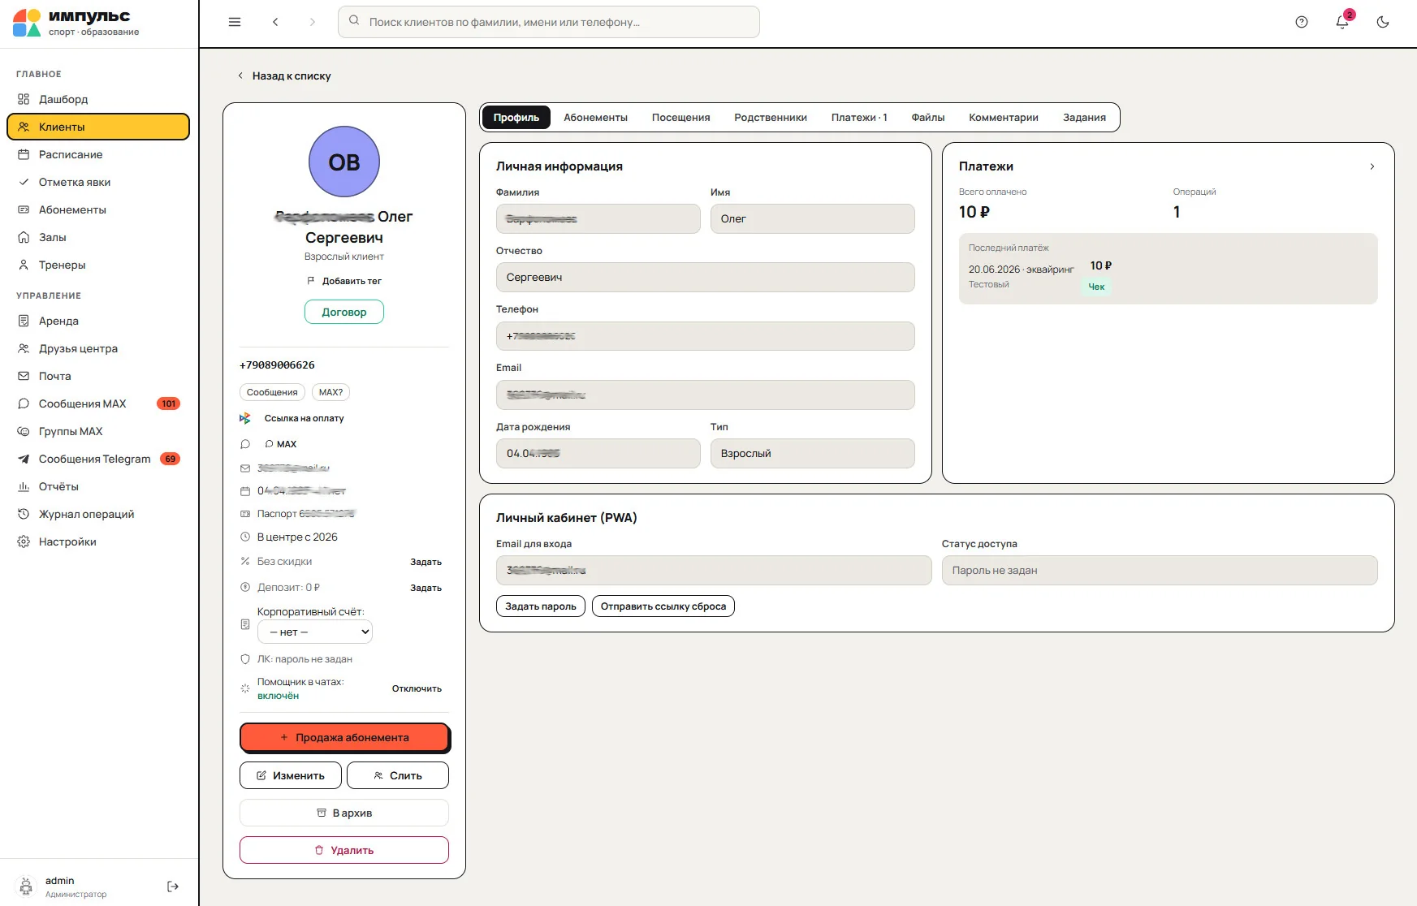Screen dimensions: 1417x906
Task: Open Корпоративный счёт dropdown
Action: (315, 632)
